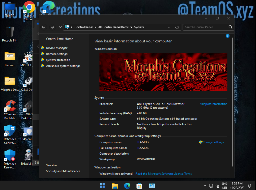Refresh the System page
This screenshot has width=256, height=190.
coord(177,28)
